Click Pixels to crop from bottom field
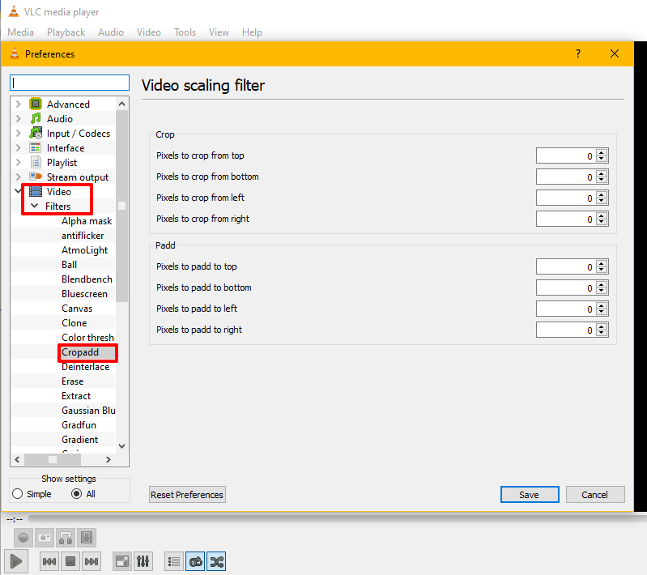647x575 pixels. coord(573,177)
